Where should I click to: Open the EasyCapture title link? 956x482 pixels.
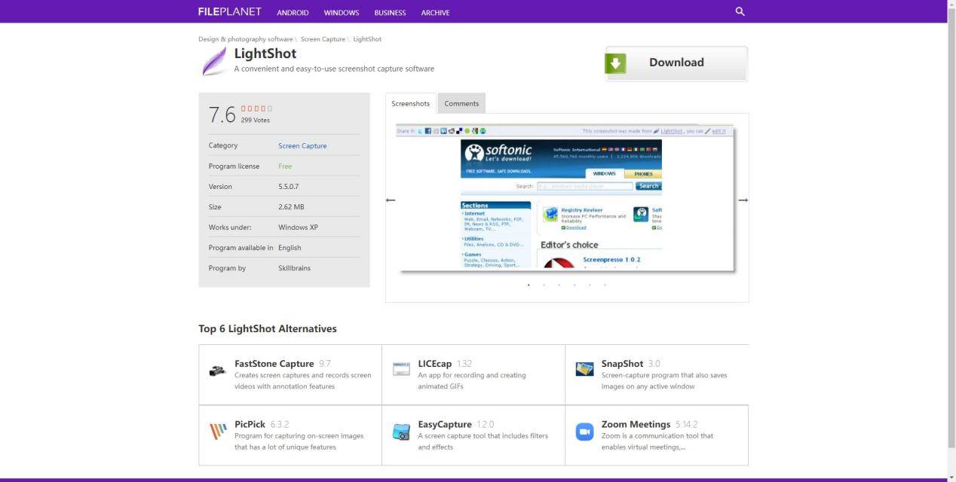click(x=445, y=425)
